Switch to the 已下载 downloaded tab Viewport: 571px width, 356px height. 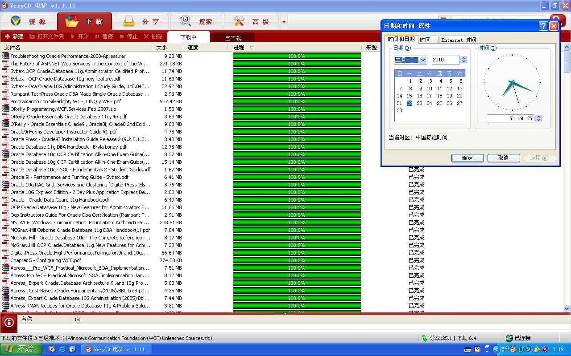(232, 38)
